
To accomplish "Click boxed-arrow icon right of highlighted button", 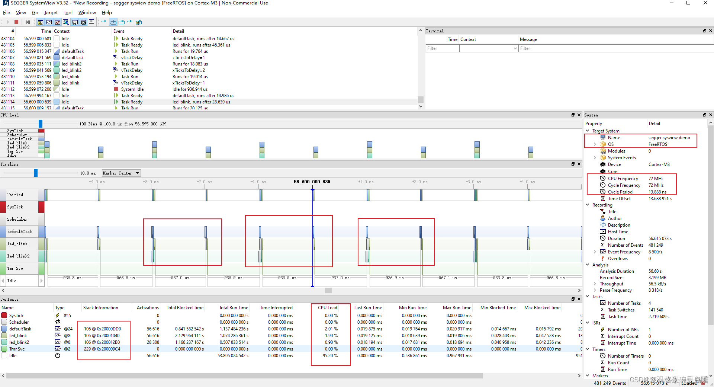I will (122, 22).
